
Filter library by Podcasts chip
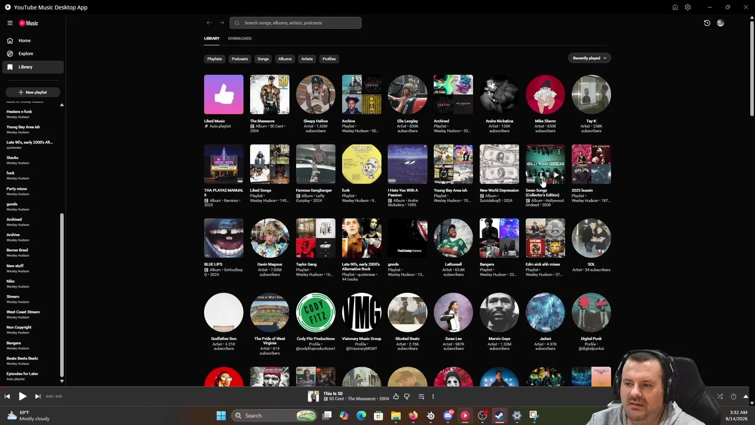(239, 59)
